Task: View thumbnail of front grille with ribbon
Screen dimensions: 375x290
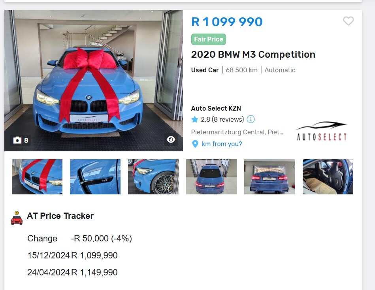Action: pyautogui.click(x=37, y=177)
